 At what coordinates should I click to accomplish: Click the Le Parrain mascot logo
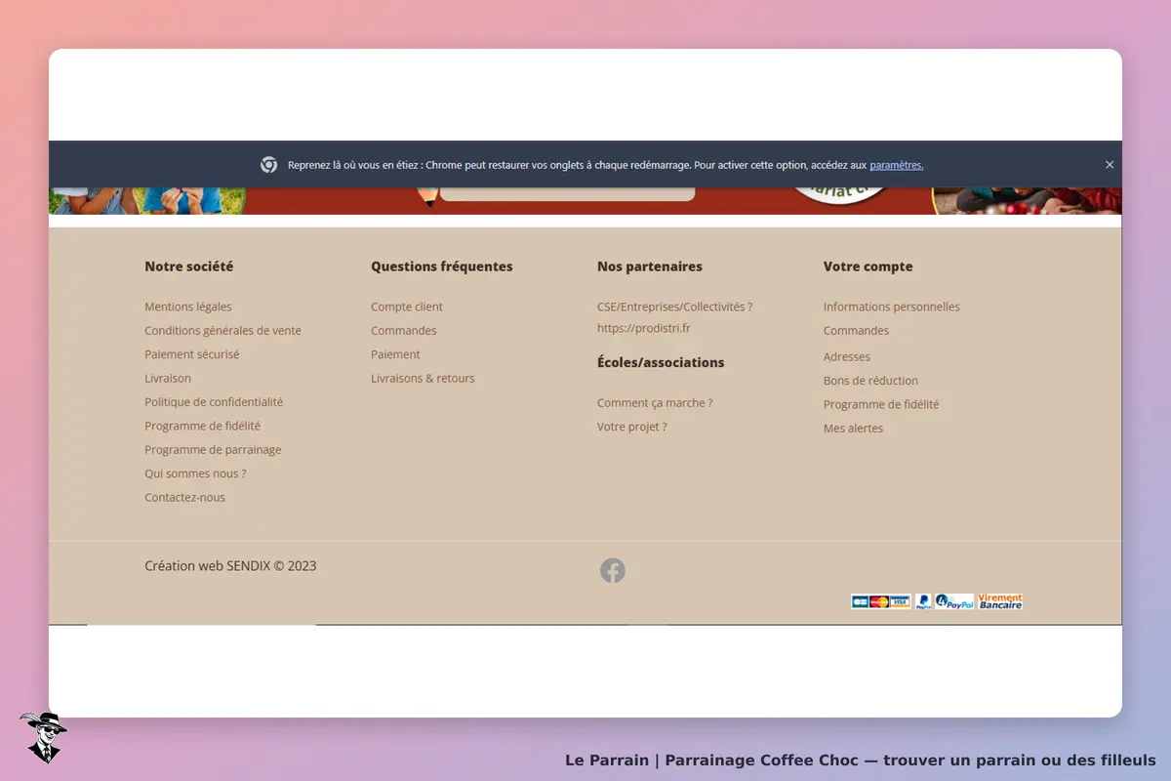(x=42, y=737)
